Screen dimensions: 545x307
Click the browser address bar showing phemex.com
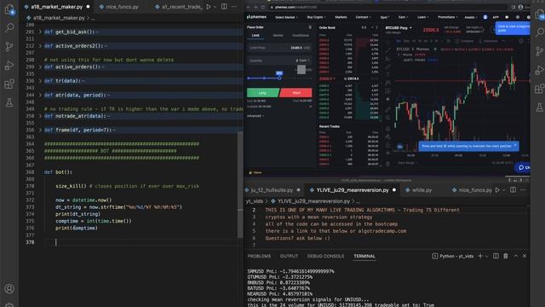[389, 7]
